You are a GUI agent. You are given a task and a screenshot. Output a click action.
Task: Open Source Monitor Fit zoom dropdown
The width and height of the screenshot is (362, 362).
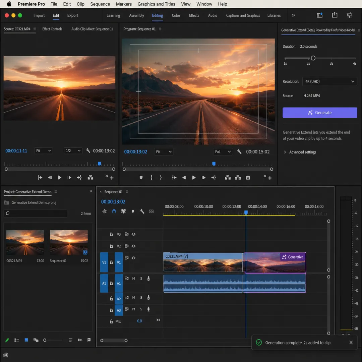coord(43,151)
